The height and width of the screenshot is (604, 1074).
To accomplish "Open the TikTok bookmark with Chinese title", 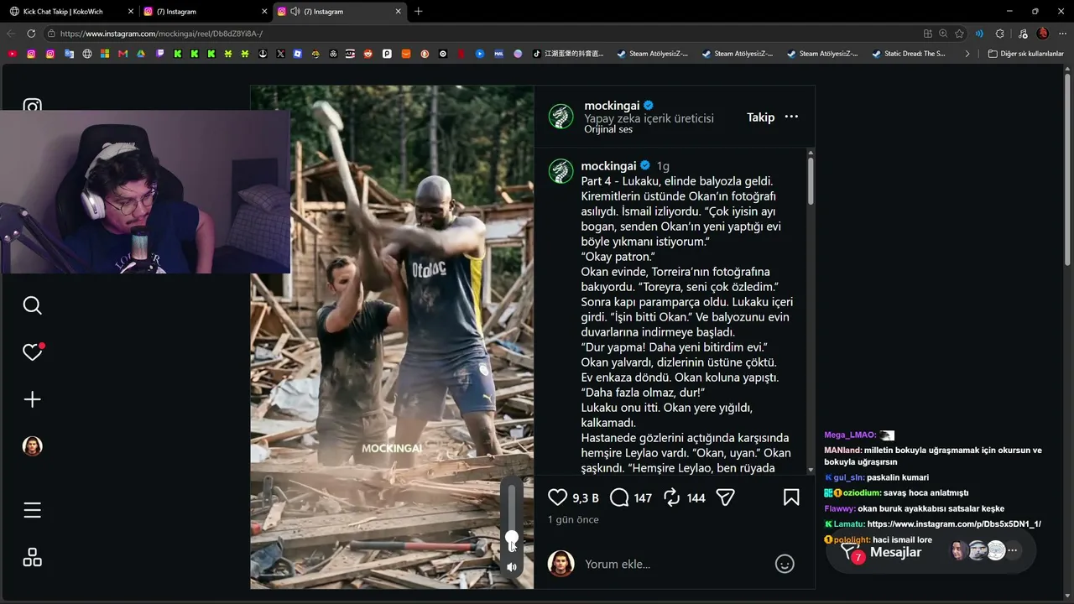I will pos(568,54).
